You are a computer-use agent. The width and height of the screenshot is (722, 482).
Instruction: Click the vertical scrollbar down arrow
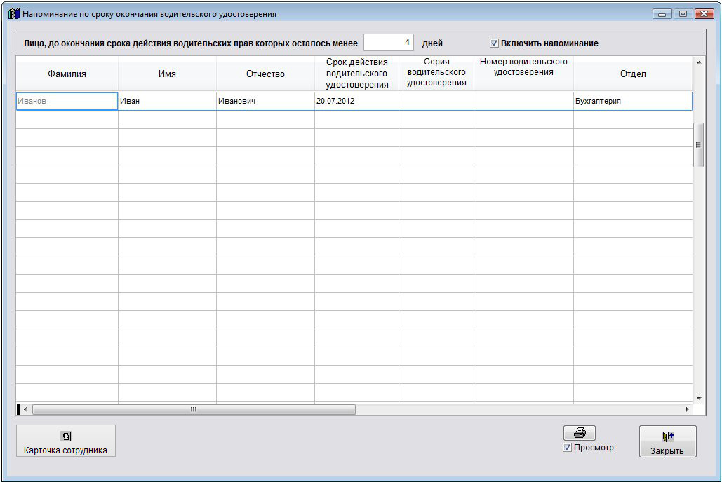pos(698,398)
